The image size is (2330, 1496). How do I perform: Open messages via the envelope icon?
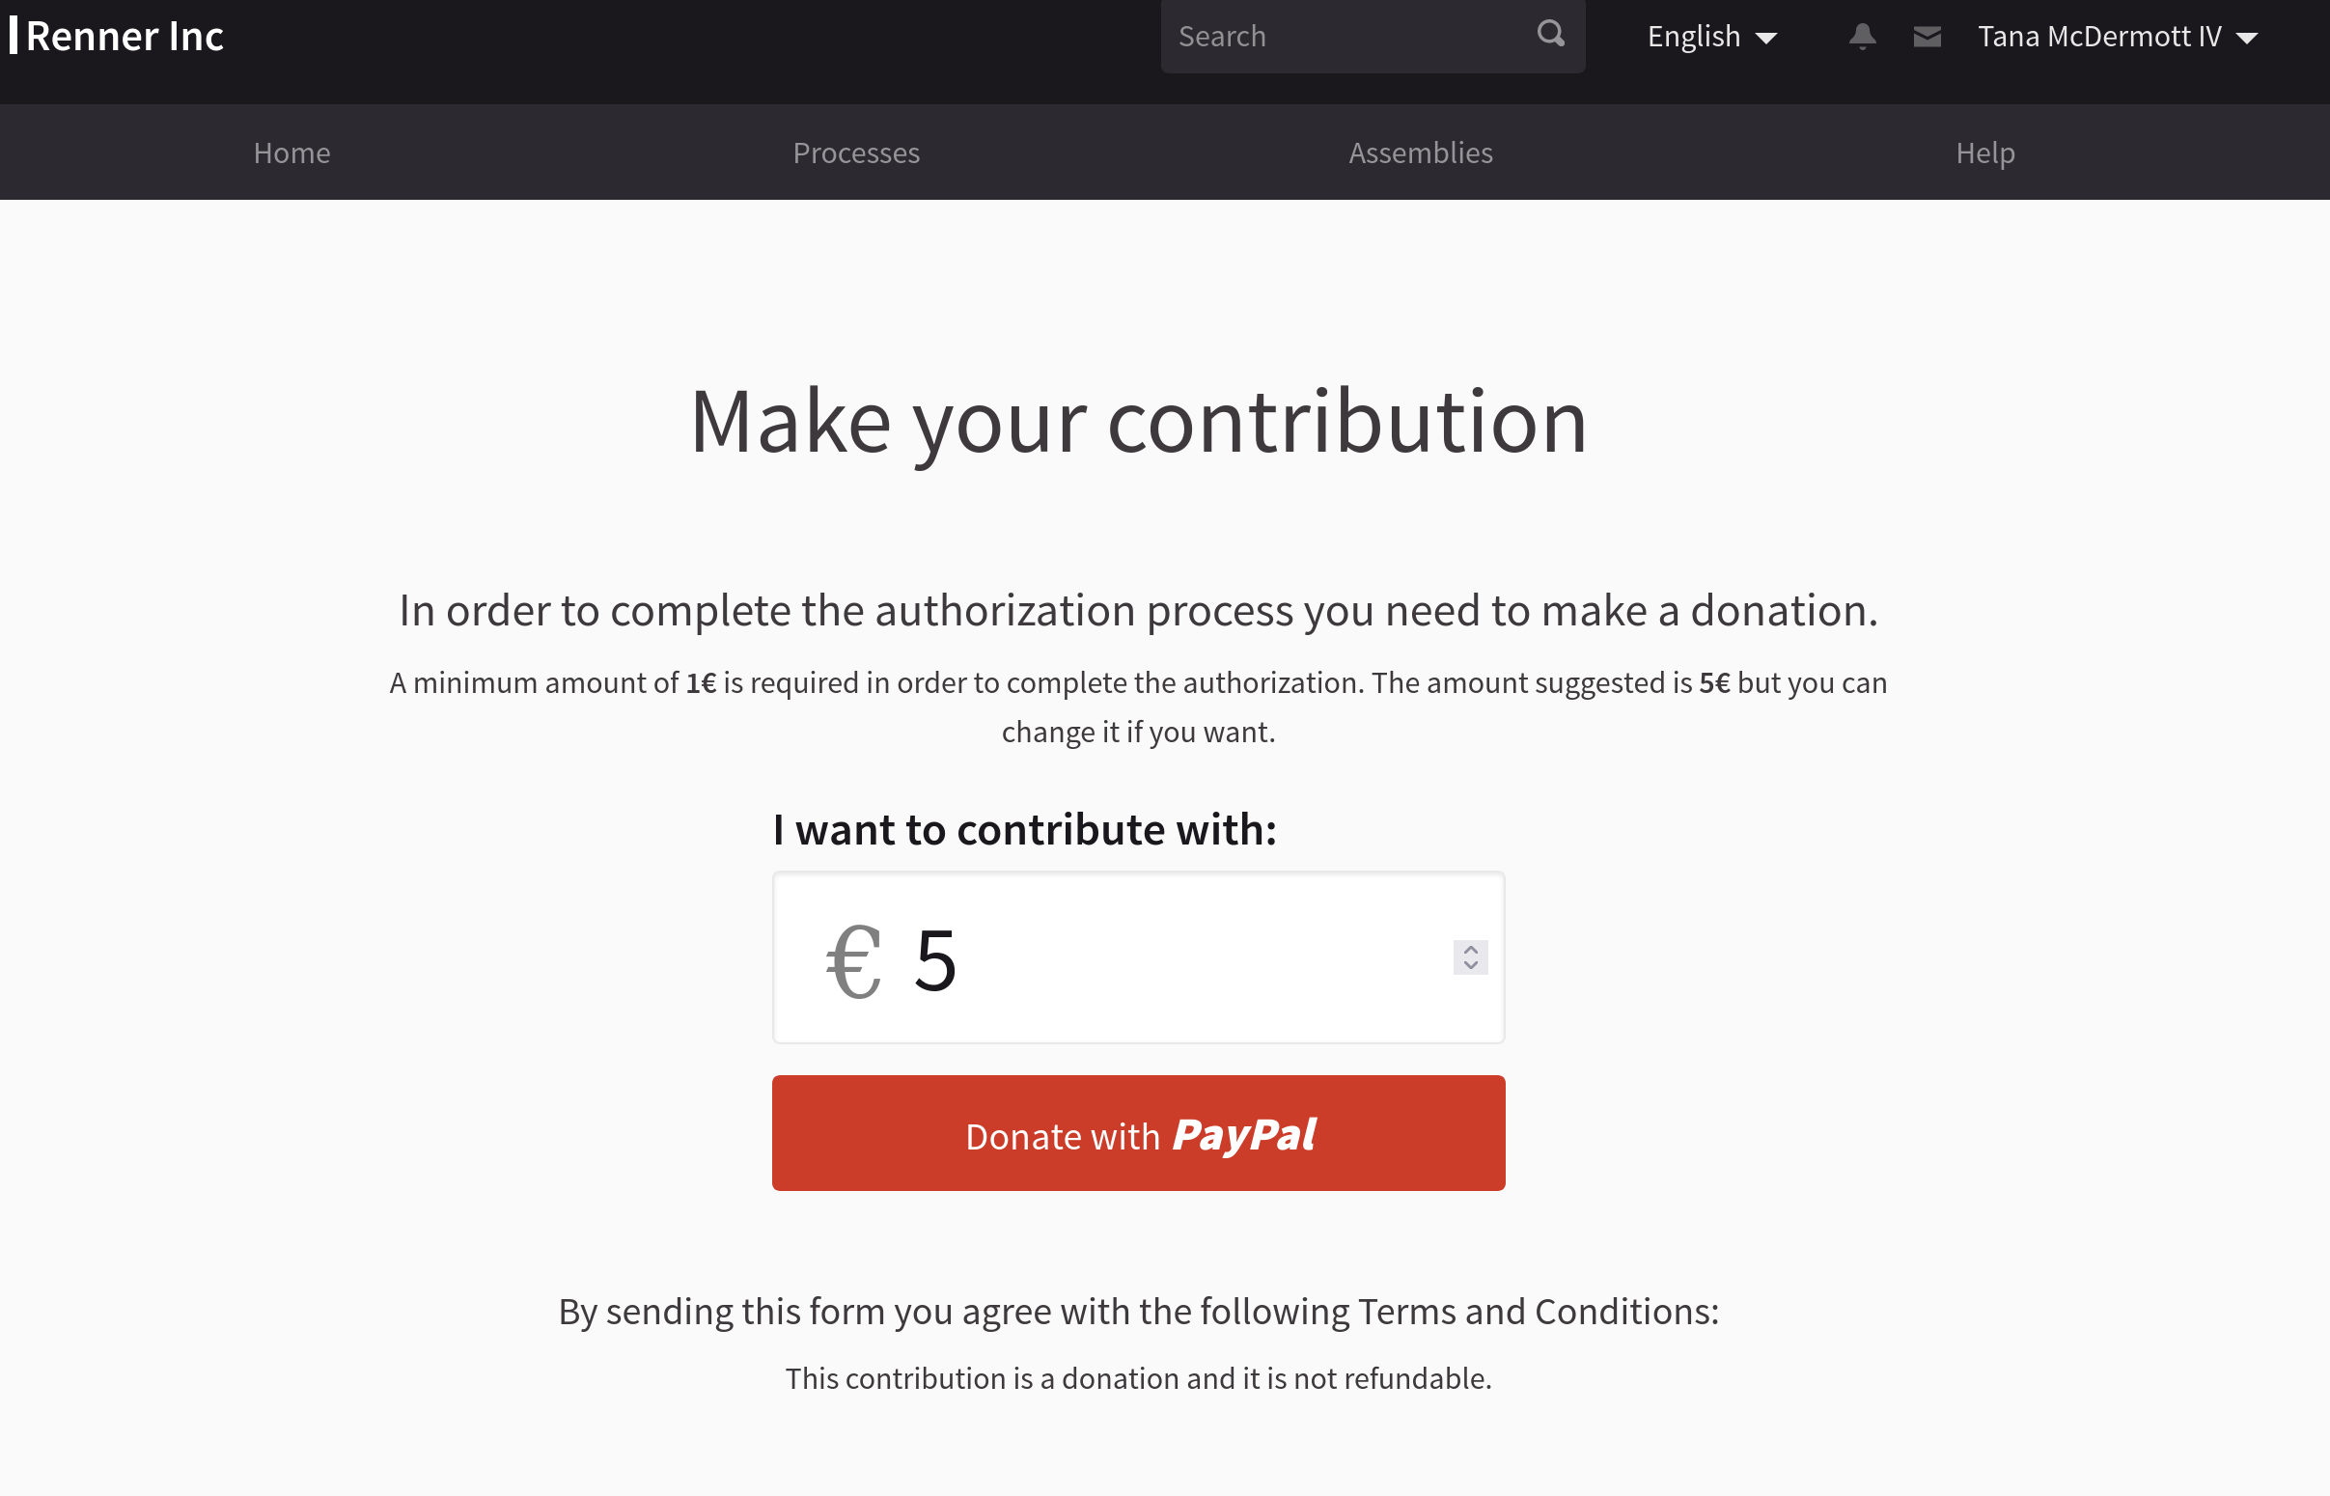[x=1927, y=35]
